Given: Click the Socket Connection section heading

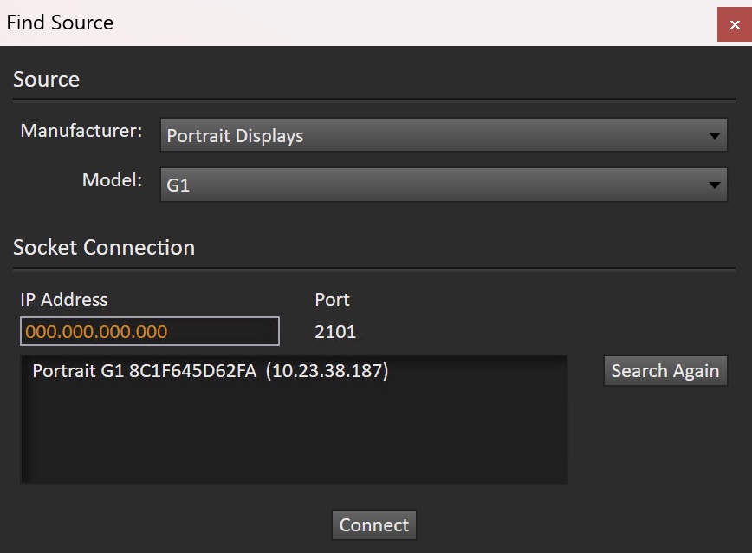Looking at the screenshot, I should pyautogui.click(x=104, y=248).
